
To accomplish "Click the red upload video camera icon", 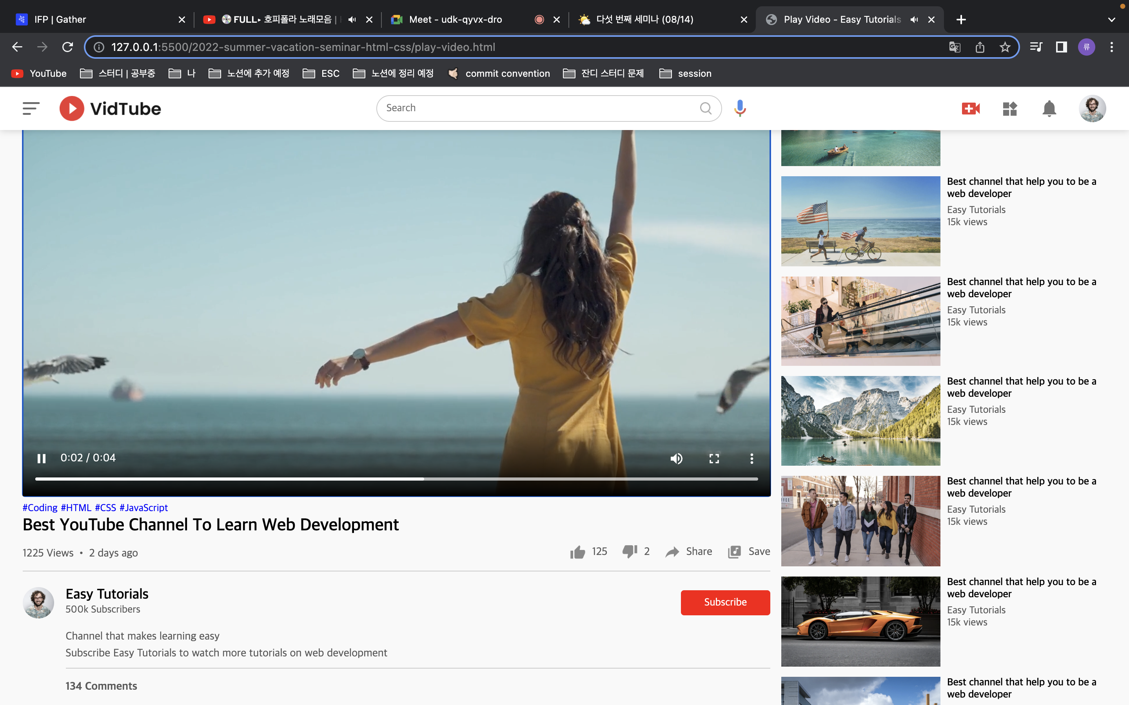I will (970, 108).
